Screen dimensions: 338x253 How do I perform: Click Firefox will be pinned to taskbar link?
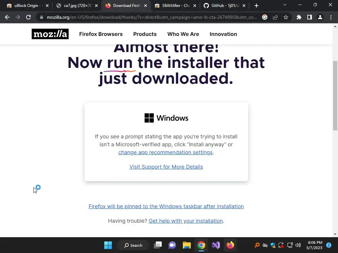coord(166,206)
